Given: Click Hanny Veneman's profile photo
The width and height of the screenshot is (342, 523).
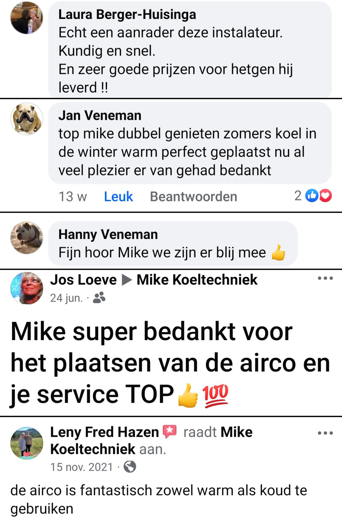Looking at the screenshot, I should click(27, 238).
